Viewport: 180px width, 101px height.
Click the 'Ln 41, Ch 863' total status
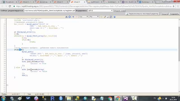39,94
